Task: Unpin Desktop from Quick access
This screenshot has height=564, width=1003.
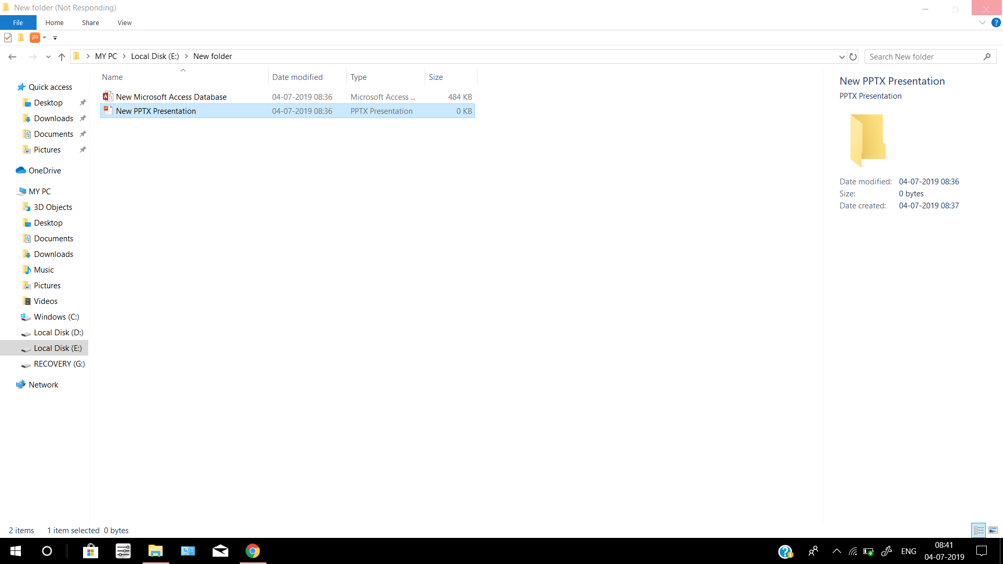Action: pos(83,103)
